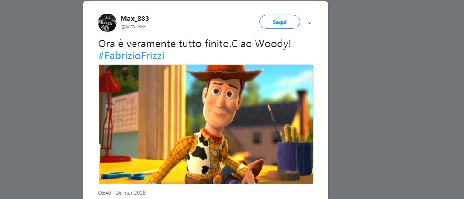Expand the tweet options chevron menu
This screenshot has height=199, width=464.
tap(310, 23)
